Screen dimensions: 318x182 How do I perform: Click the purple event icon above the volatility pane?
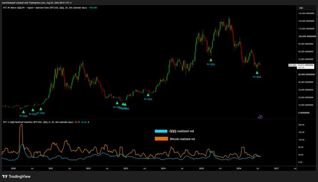pyautogui.click(x=260, y=117)
